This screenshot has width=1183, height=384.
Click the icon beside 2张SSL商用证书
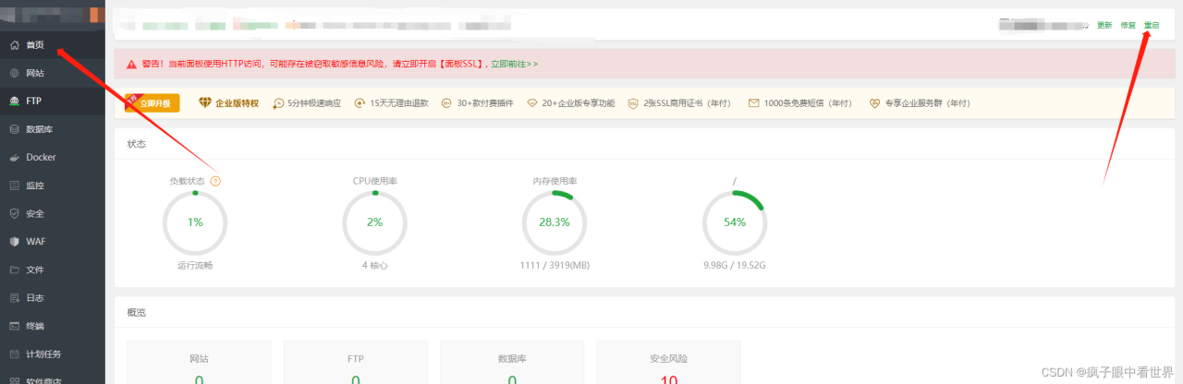633,103
